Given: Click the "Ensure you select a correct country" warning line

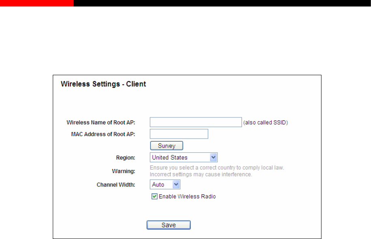Looking at the screenshot, I should (217, 168).
